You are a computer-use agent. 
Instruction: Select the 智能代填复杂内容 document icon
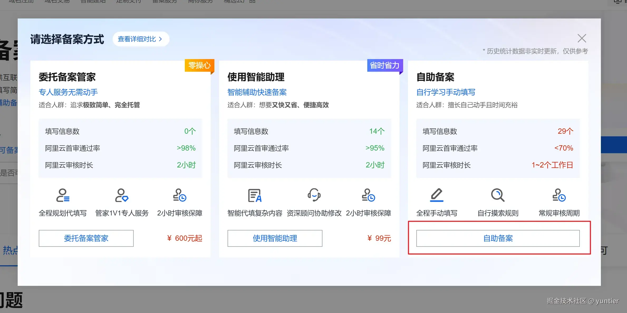[x=255, y=196]
